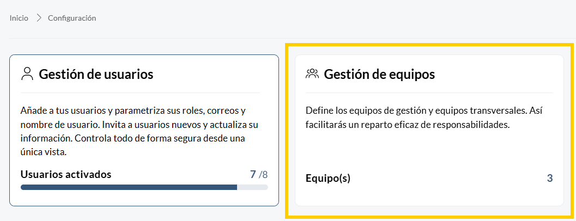Click the team count number 3
The image size is (576, 221).
(x=550, y=179)
